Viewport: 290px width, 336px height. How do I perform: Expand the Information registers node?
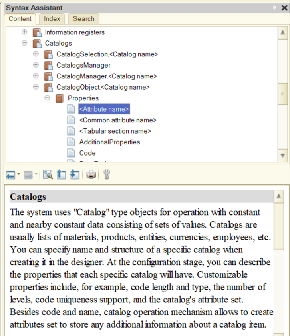tap(24, 32)
